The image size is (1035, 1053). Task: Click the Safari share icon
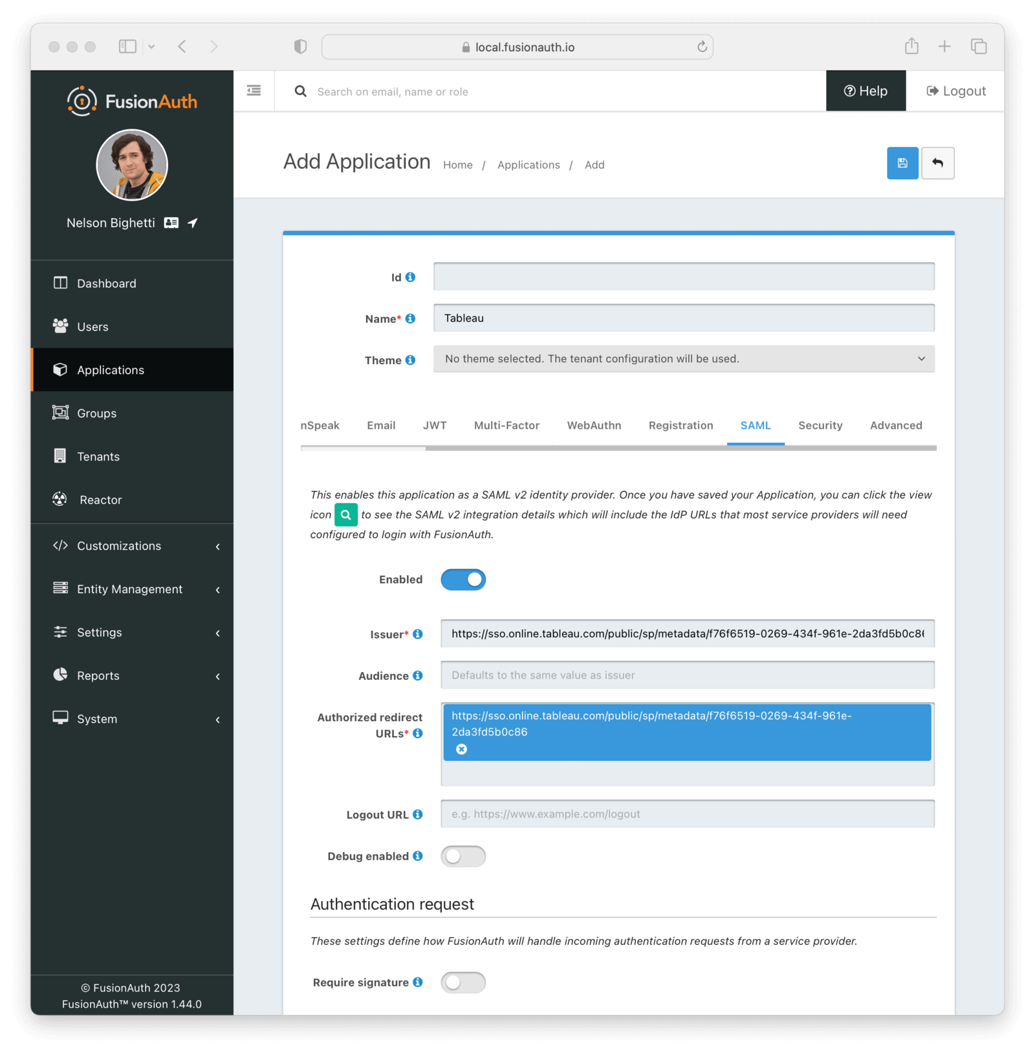point(911,46)
